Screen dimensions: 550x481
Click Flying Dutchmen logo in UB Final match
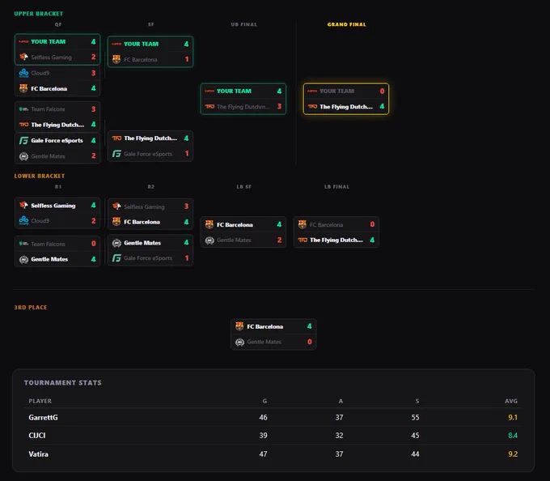pos(209,106)
